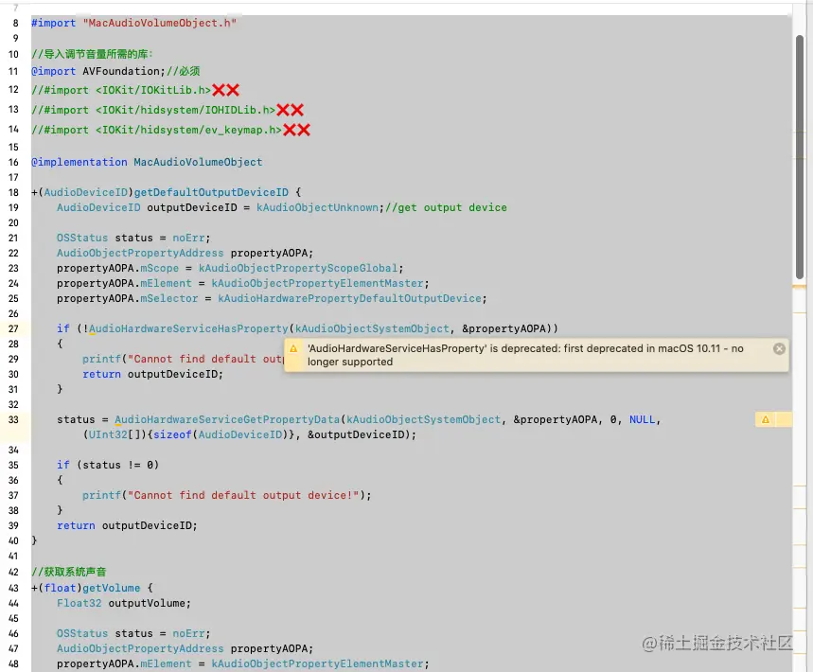Click '//get output device' comment on line 19
Screen dimensions: 813x672
447,207
